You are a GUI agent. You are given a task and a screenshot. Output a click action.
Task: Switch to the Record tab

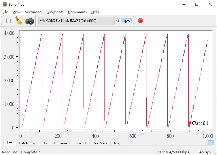[x=81, y=143]
